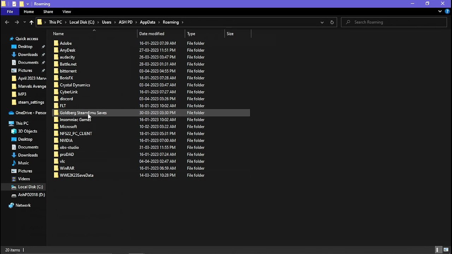This screenshot has width=452, height=254.
Task: Go back using the Back arrow
Action: [7, 22]
